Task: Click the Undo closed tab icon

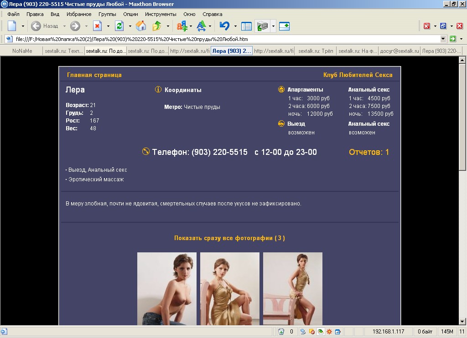Action: 224,26
